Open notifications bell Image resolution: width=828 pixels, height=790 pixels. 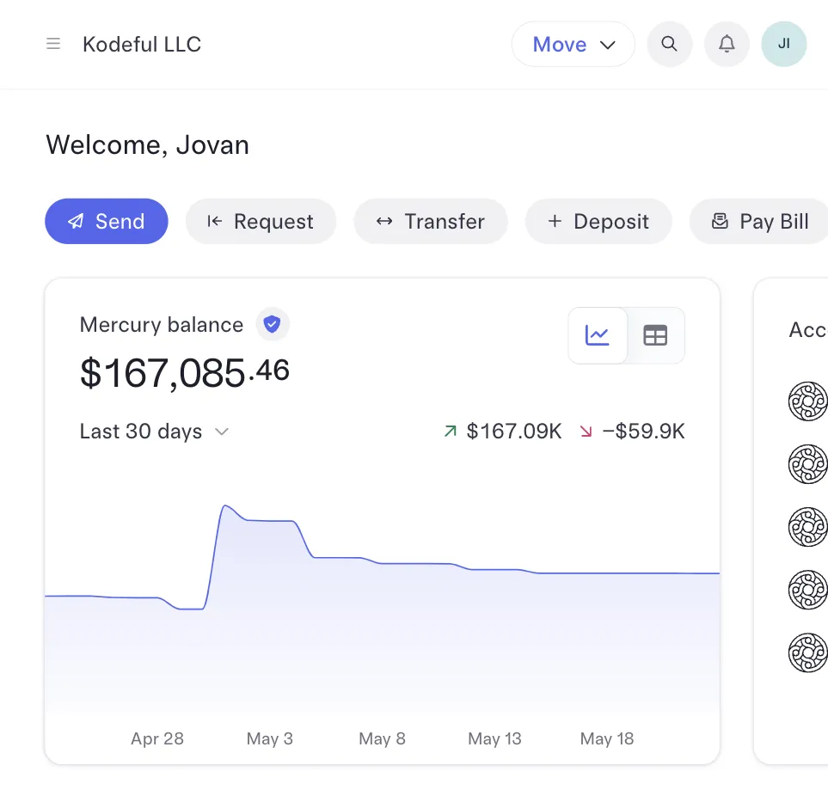pyautogui.click(x=727, y=44)
